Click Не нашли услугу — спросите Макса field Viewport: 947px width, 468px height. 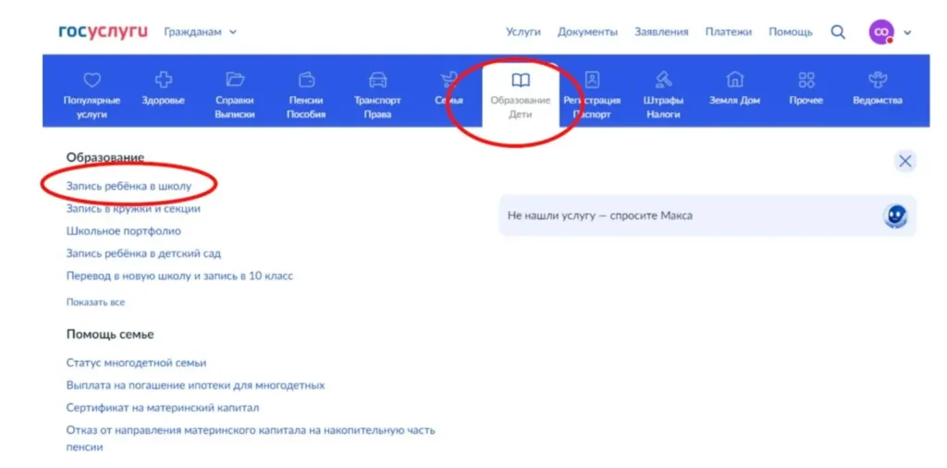pyautogui.click(x=707, y=216)
